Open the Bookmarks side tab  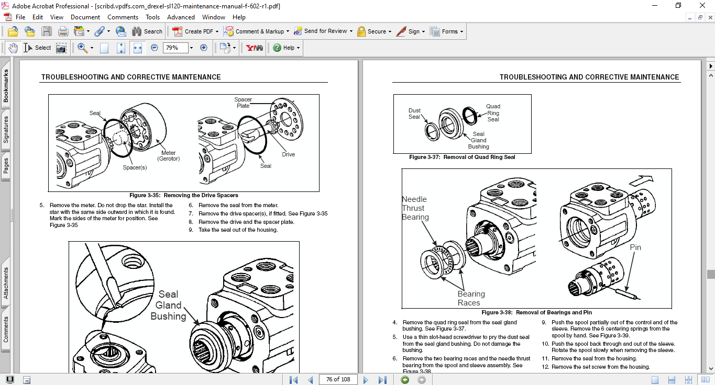coord(6,86)
